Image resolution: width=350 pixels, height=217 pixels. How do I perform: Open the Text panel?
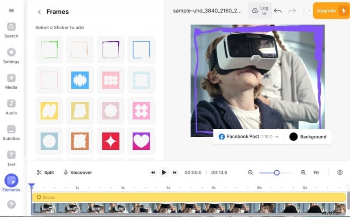[x=11, y=158]
